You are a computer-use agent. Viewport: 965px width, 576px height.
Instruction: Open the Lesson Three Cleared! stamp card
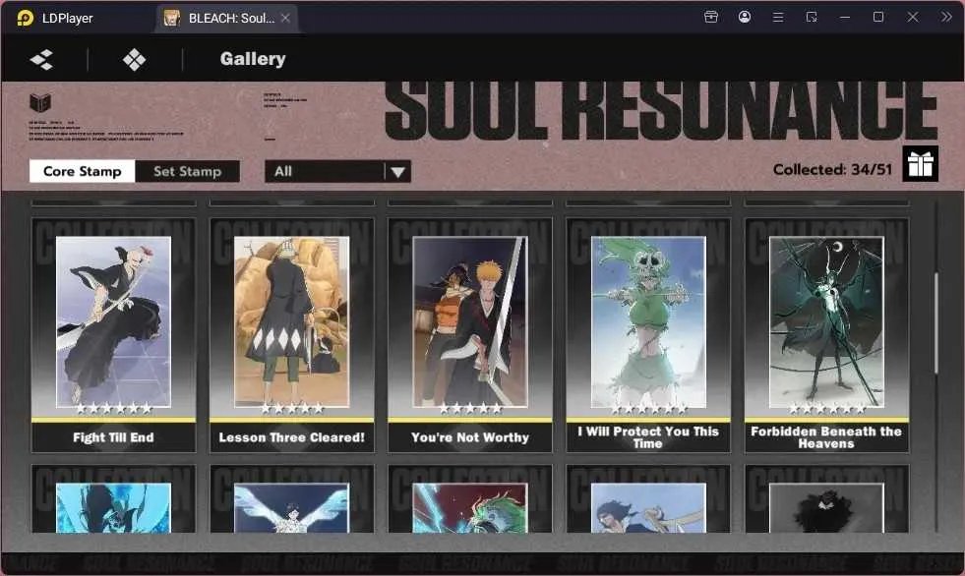click(x=292, y=335)
